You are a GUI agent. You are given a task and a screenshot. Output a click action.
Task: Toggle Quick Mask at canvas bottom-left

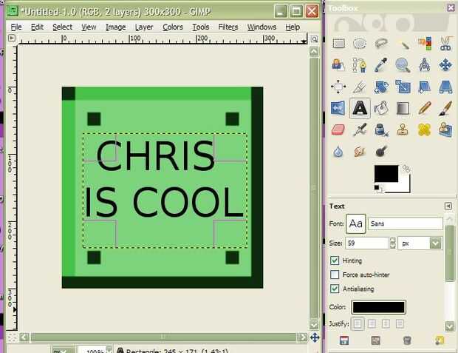pyautogui.click(x=12, y=337)
